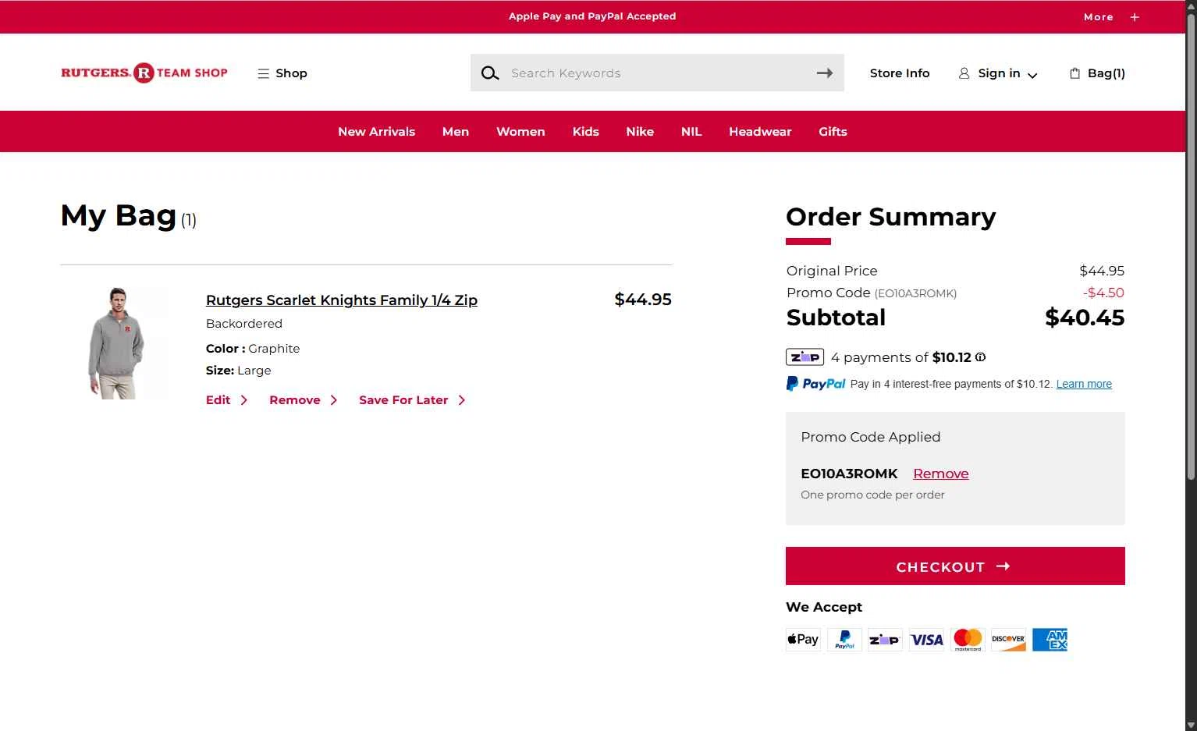1197x731 pixels.
Task: Select Headwear in the navigation bar
Action: tap(760, 132)
